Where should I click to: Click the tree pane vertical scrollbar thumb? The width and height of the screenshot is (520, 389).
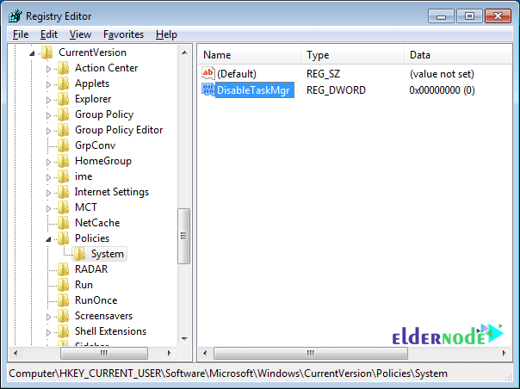pos(183,236)
